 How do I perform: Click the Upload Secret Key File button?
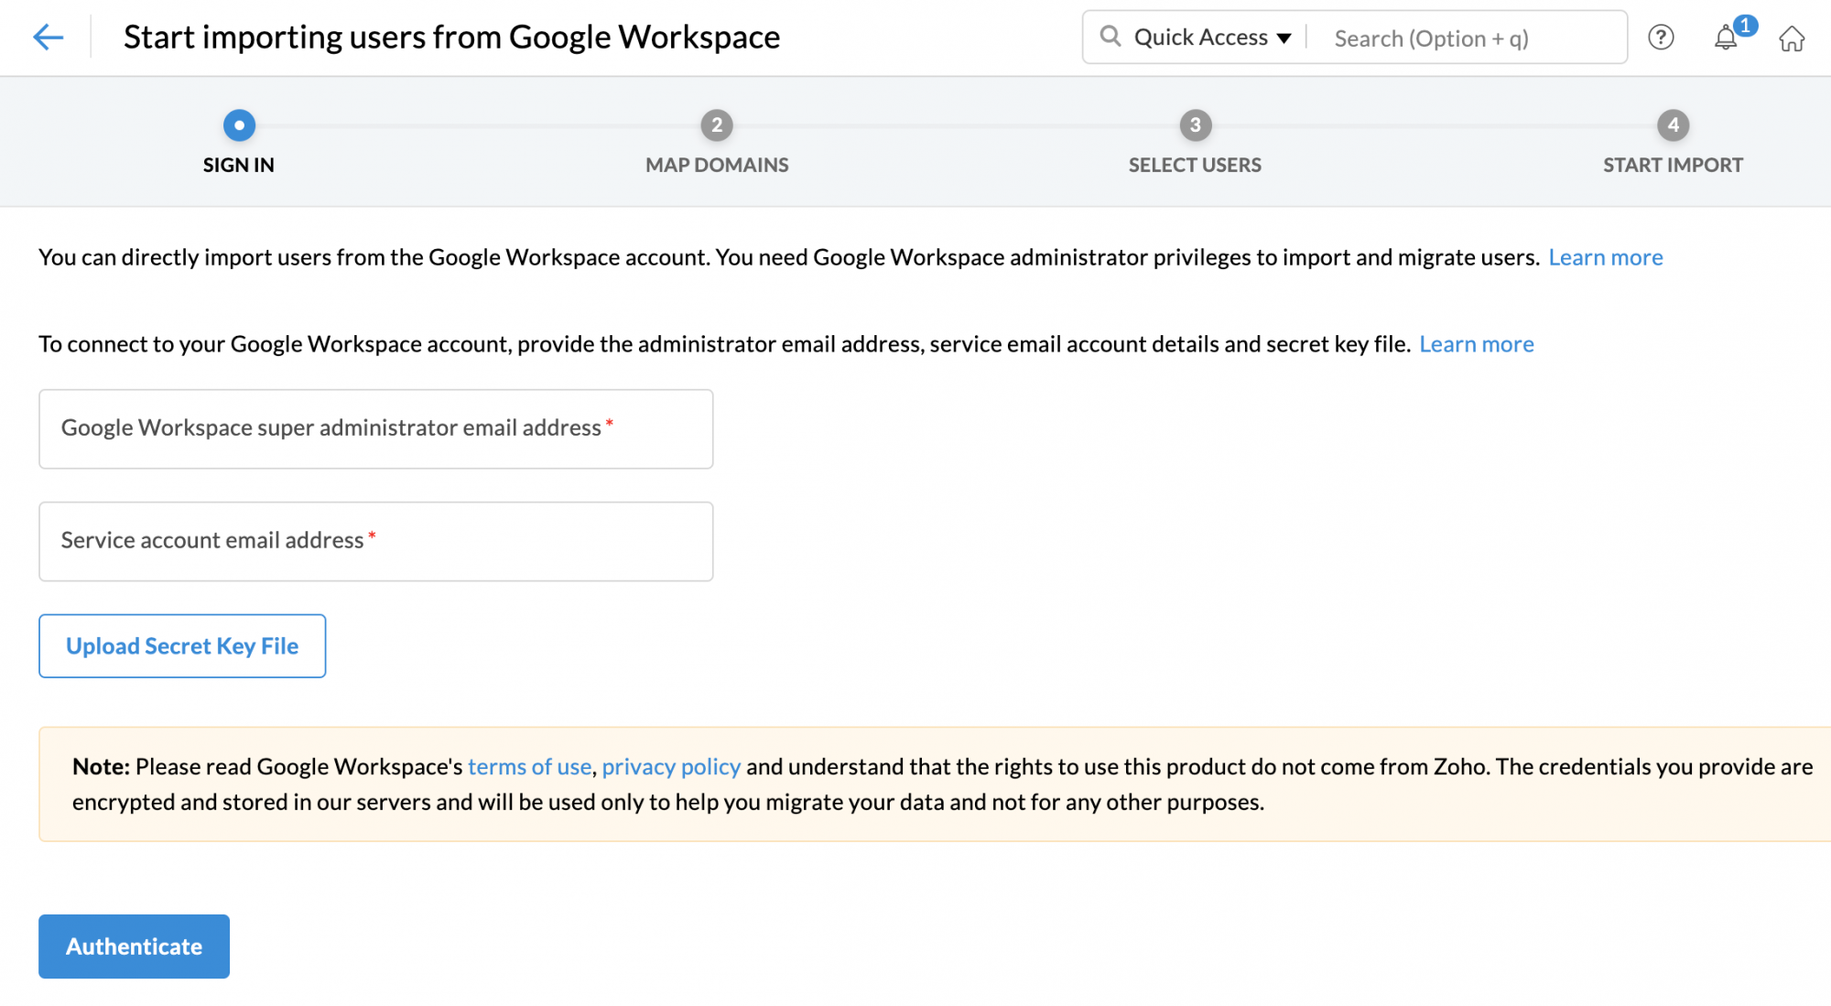click(x=182, y=645)
